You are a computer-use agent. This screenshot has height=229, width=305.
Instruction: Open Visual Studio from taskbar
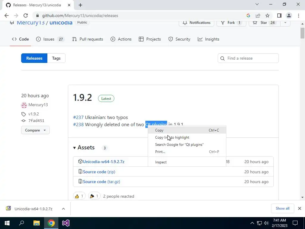66,223
